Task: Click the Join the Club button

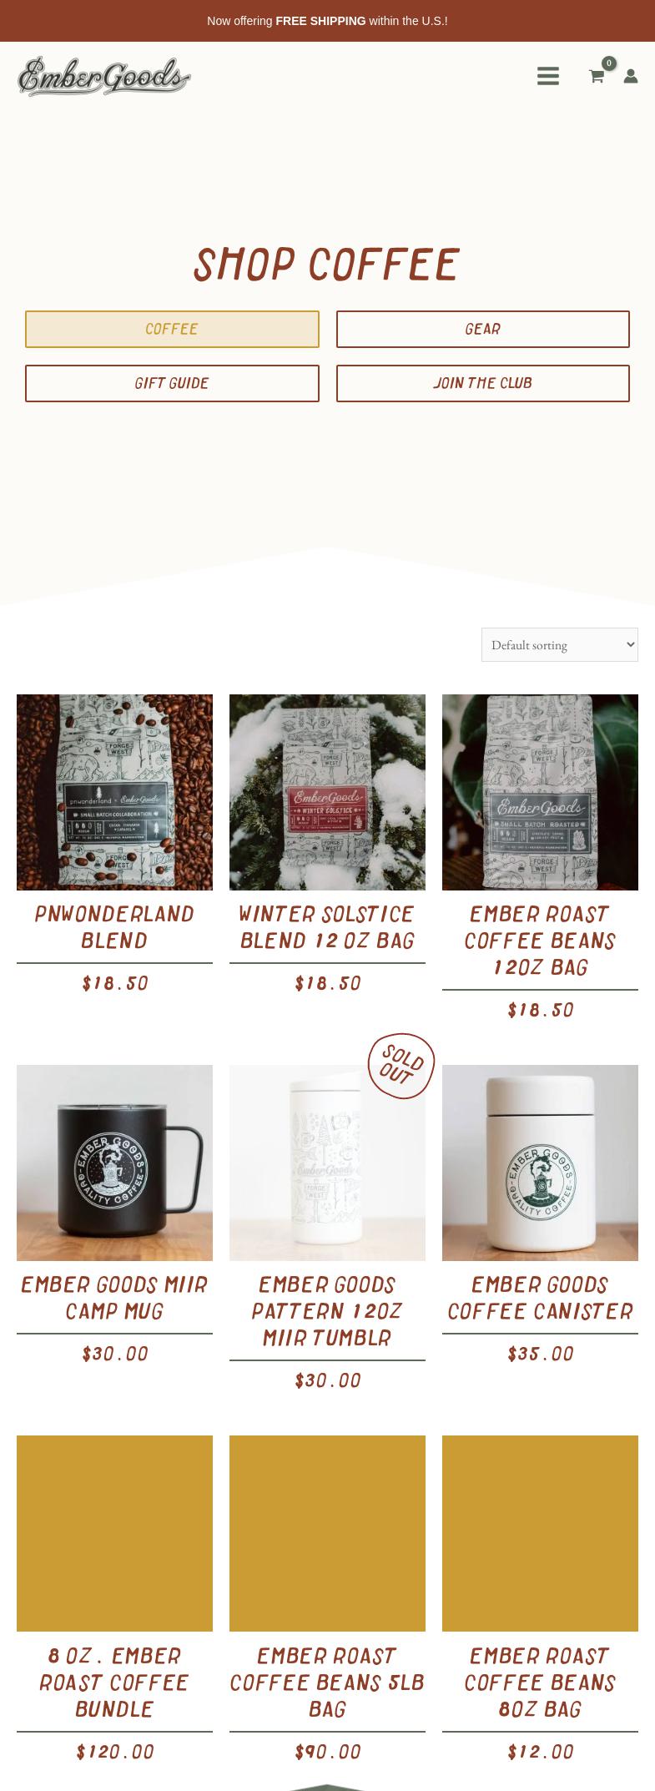Action: coord(483,383)
